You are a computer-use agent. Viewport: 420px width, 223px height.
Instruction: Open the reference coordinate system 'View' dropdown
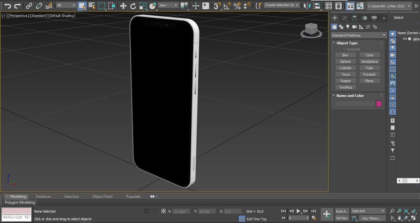168,5
